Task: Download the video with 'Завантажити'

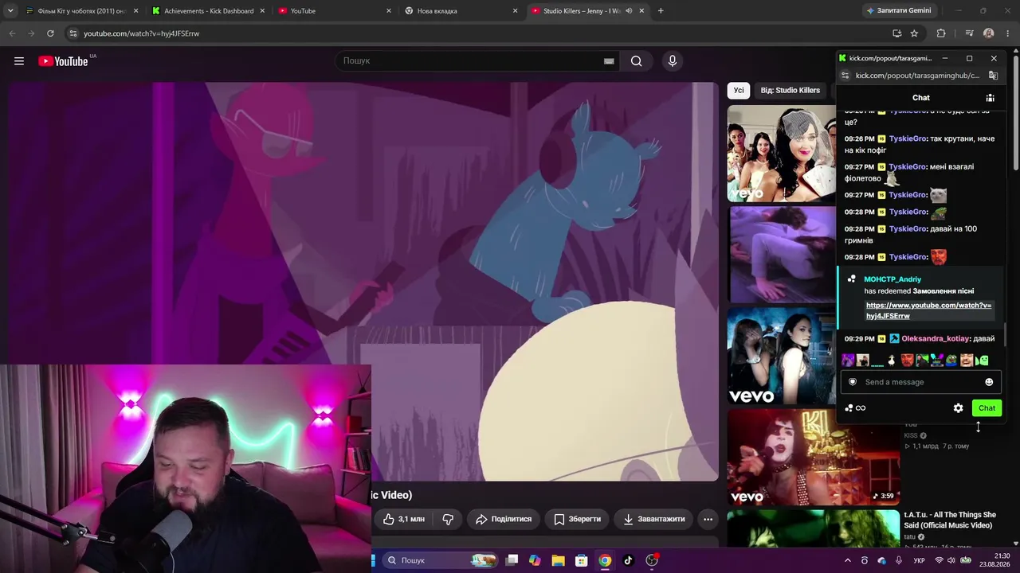Action: pyautogui.click(x=653, y=519)
